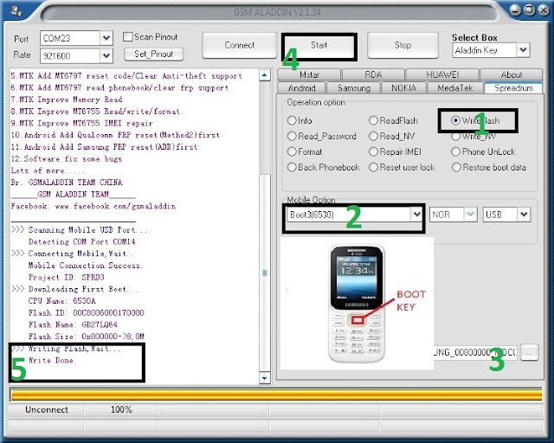Open the Select Box Aladdin Key dropdown
Viewport: 554px width, 443px height.
pos(523,50)
